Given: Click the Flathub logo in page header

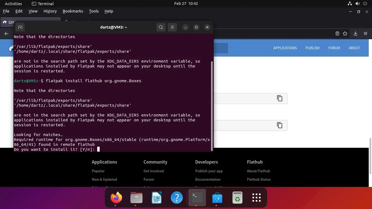Looking at the screenshot, I should coord(11,48).
